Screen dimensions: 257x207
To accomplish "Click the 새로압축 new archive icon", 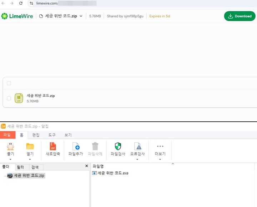I will [x=53, y=146].
